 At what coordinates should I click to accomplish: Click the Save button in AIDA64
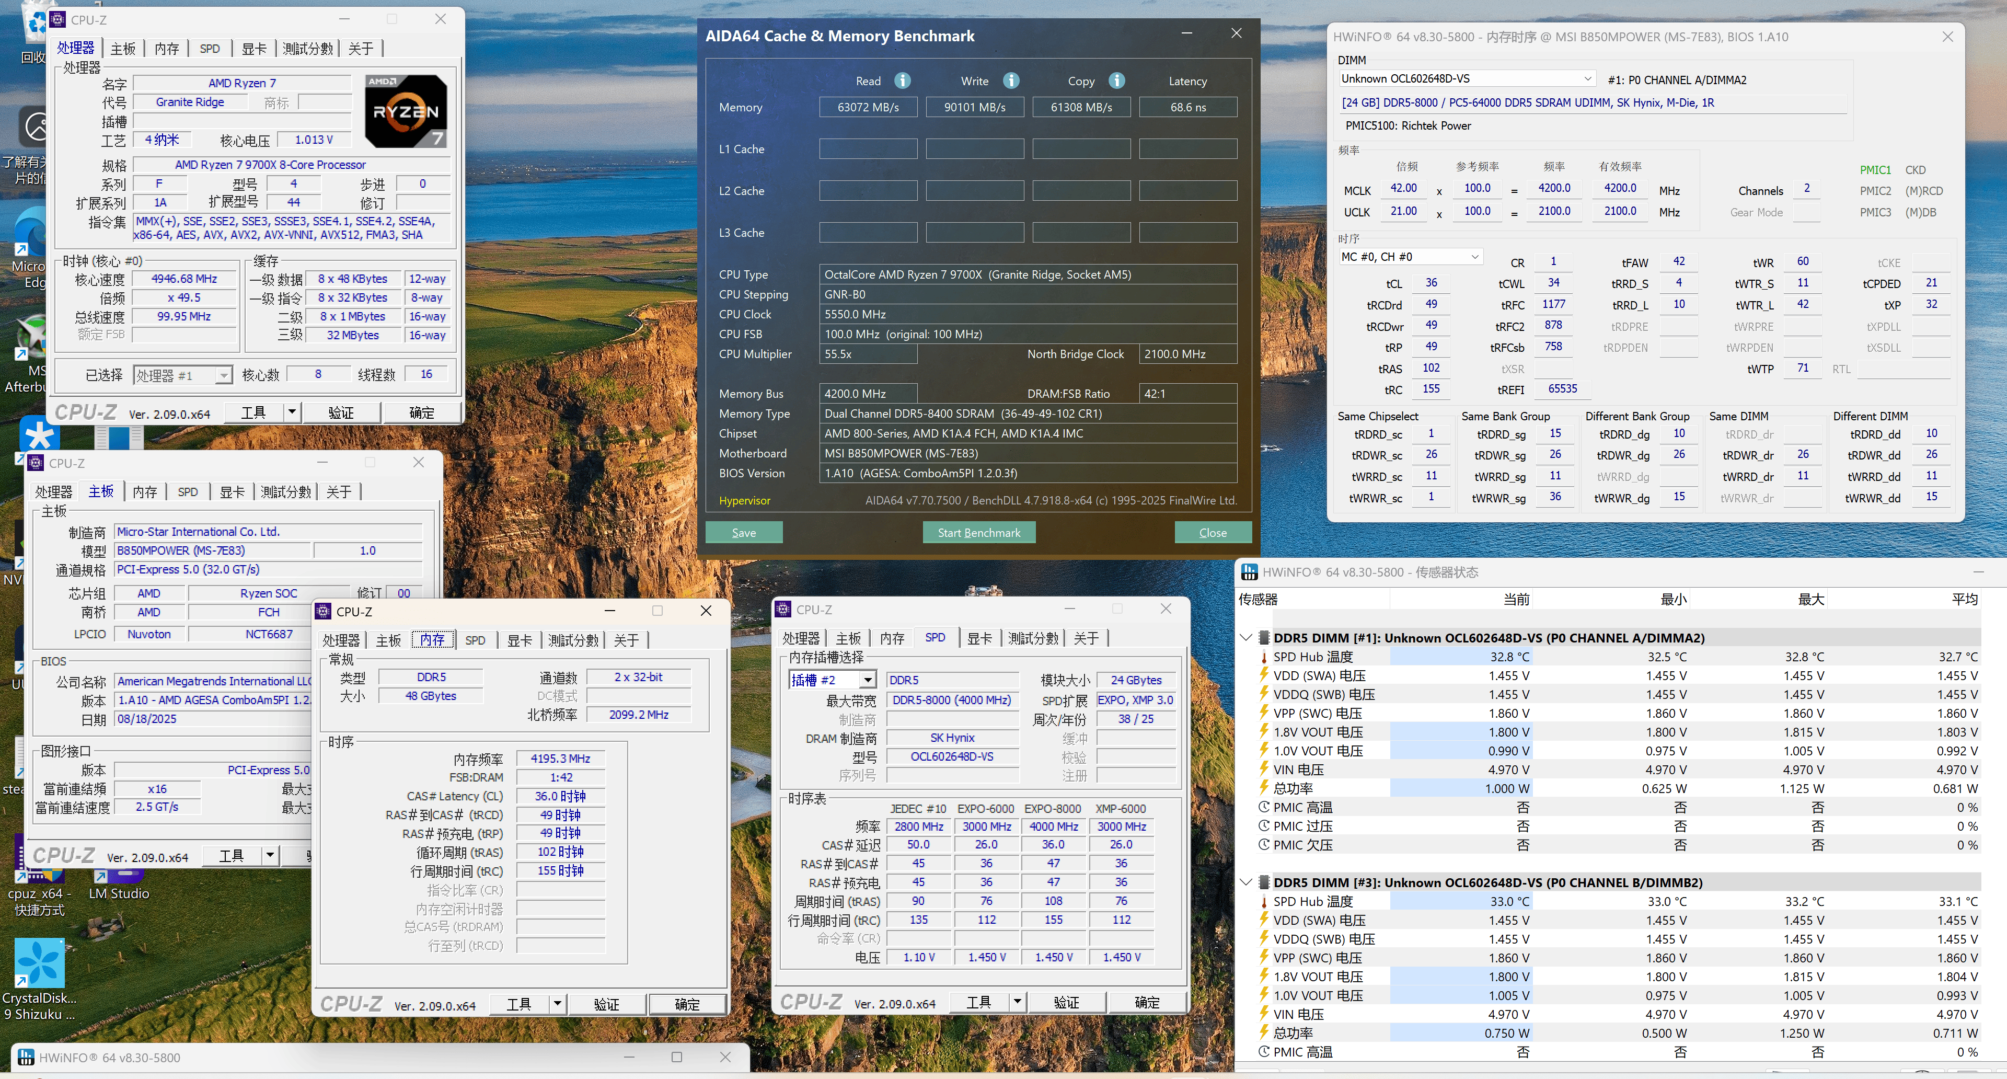[x=743, y=532]
